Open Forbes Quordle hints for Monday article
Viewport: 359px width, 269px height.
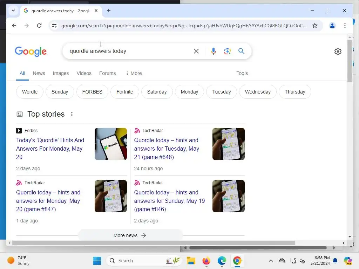pos(50,149)
